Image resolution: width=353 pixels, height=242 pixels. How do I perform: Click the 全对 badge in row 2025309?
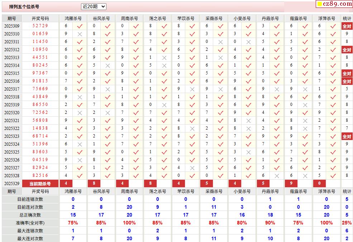pyautogui.click(x=347, y=26)
